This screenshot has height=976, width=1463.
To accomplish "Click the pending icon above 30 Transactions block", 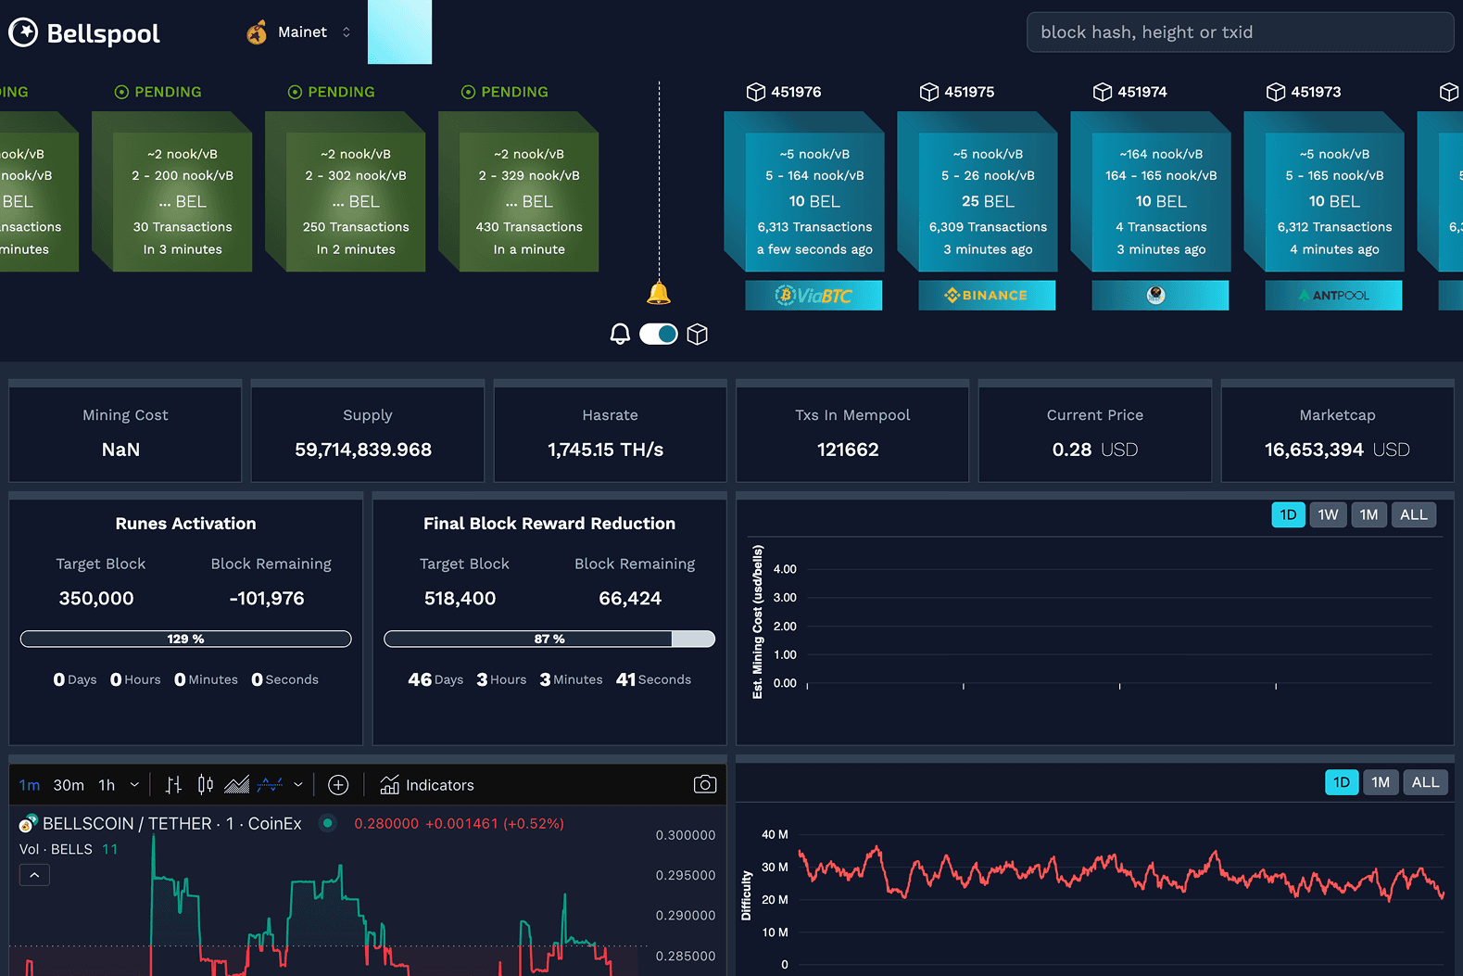I will tap(121, 92).
